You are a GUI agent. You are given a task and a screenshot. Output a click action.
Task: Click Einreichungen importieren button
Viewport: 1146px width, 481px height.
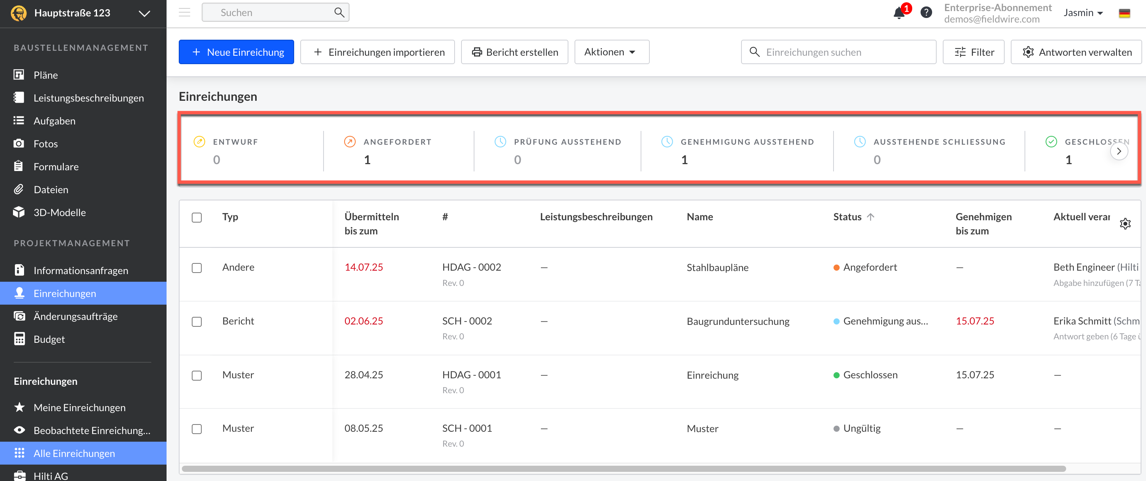coord(377,52)
